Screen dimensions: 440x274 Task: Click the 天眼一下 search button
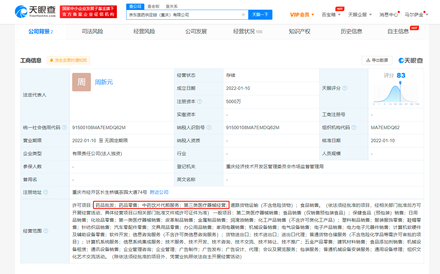pos(260,15)
